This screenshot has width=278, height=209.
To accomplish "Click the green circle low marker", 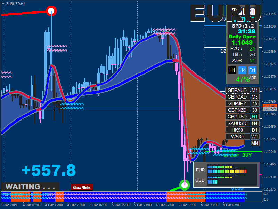I will [185, 185].
